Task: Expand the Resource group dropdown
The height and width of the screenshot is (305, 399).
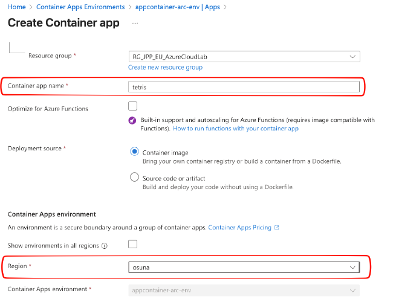Action: [x=352, y=56]
